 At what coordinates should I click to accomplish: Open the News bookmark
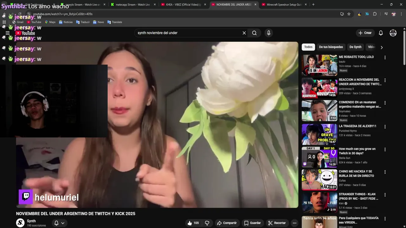[98, 22]
